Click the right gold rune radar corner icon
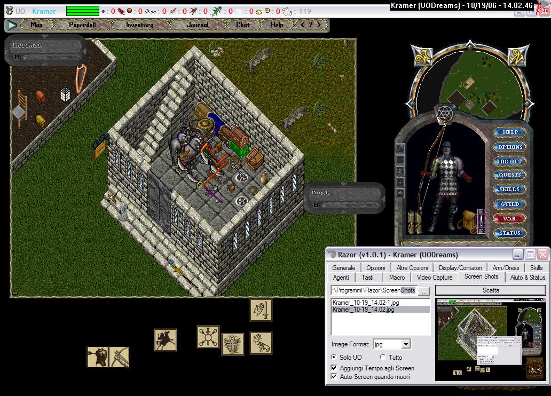Screen dimensions: 551x396 [x=518, y=56]
